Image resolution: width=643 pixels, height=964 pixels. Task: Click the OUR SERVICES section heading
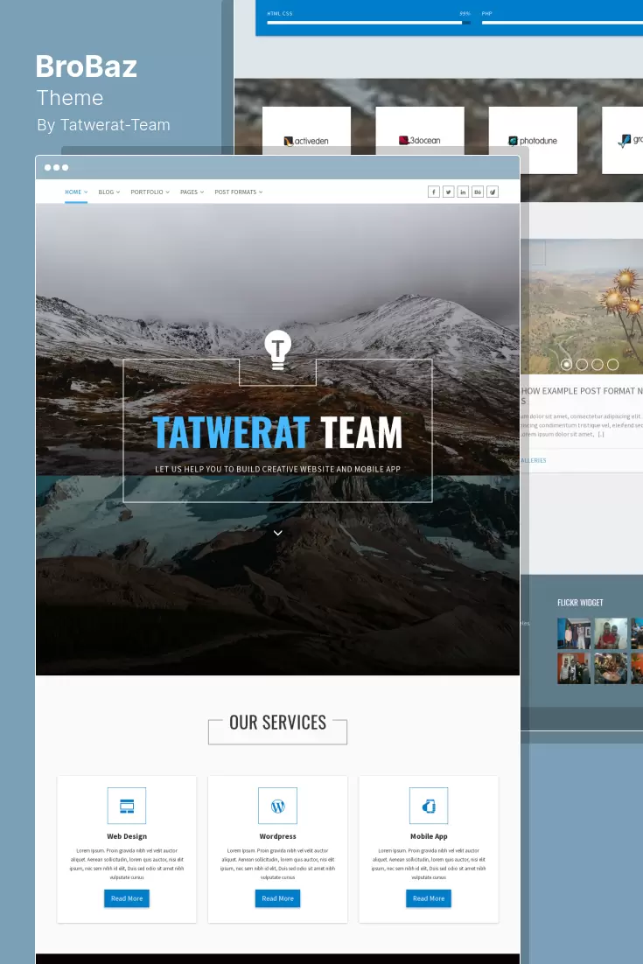[x=278, y=723]
